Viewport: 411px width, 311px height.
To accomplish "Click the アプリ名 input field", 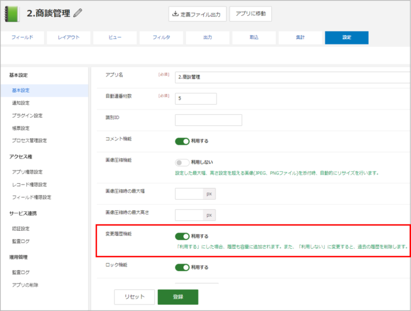I will (x=292, y=77).
